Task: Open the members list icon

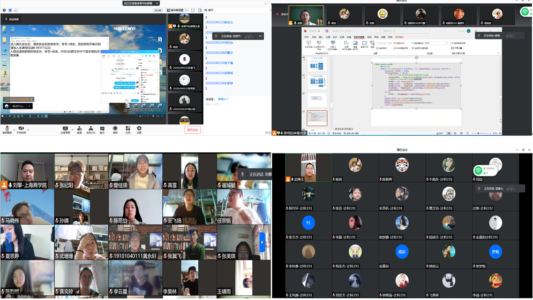Action: 91,128
